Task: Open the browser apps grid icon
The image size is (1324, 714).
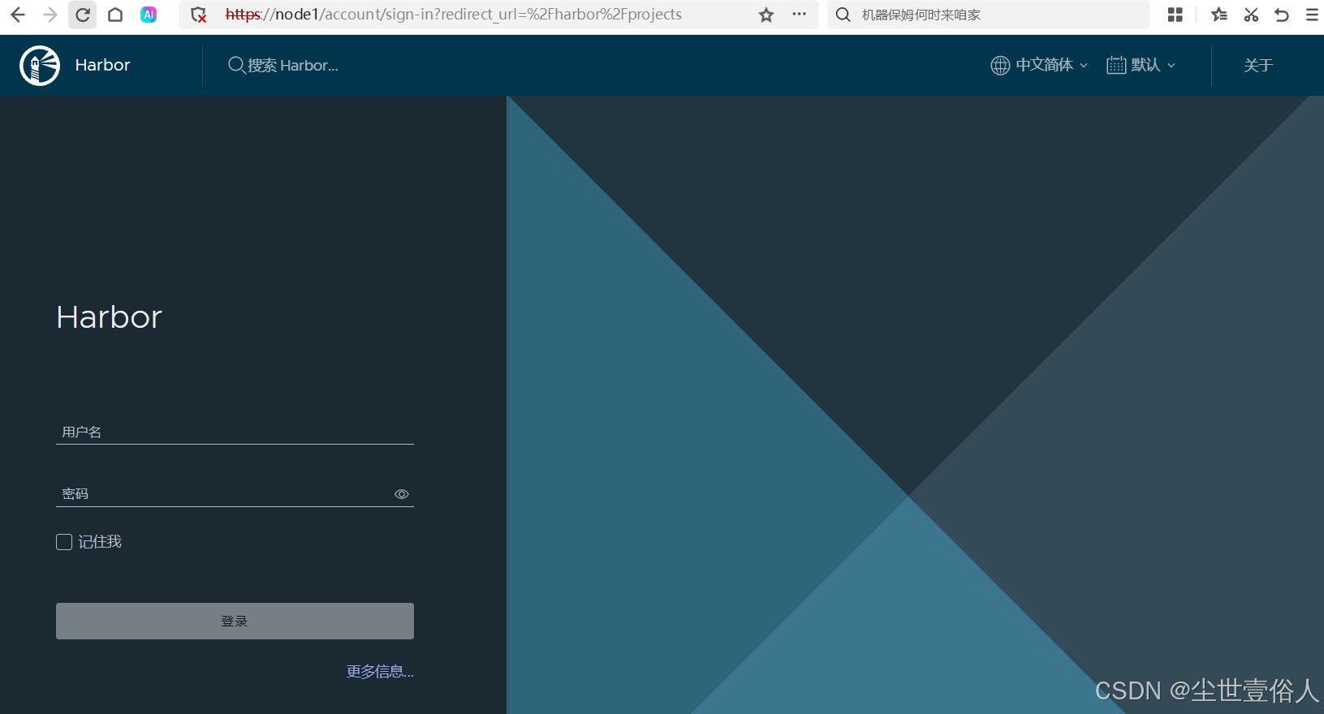Action: [x=1175, y=15]
